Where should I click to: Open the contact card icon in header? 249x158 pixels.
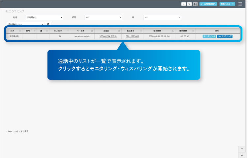click(195, 4)
